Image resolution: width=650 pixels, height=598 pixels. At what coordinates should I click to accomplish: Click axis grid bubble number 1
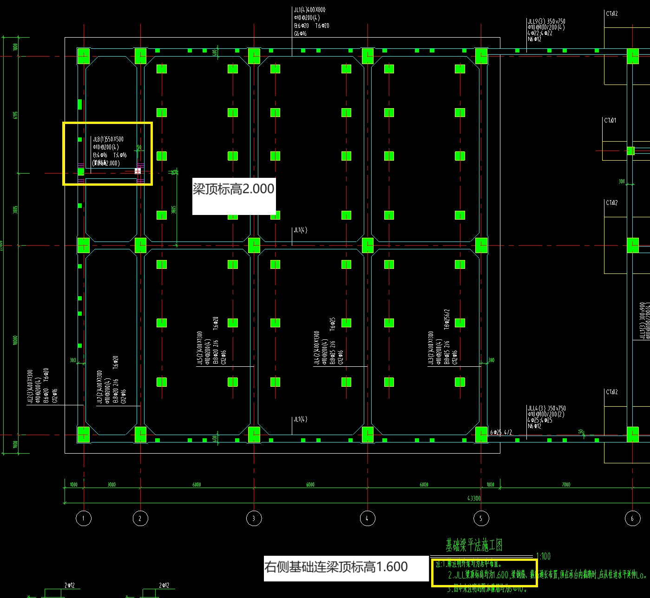84,518
